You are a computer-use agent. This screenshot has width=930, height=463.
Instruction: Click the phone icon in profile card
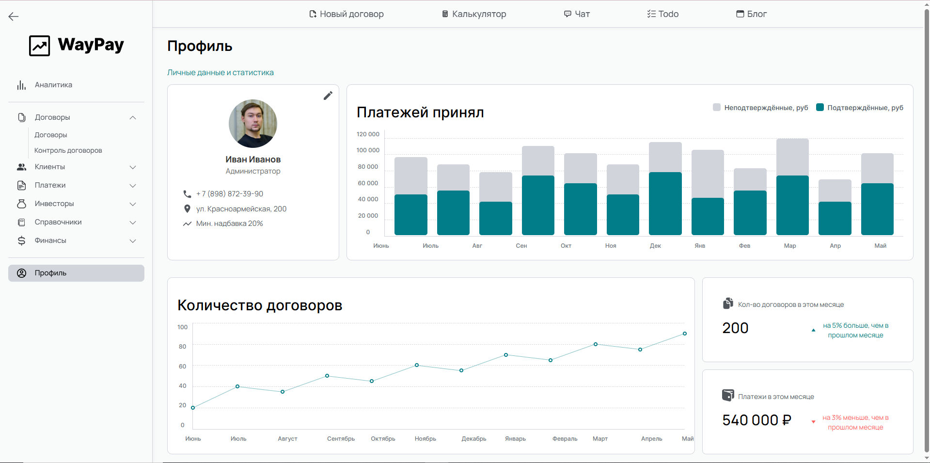pos(187,194)
